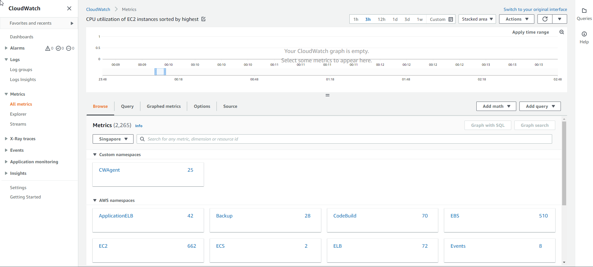This screenshot has height=267, width=593.
Task: Open the Queries folder panel
Action: (x=584, y=14)
